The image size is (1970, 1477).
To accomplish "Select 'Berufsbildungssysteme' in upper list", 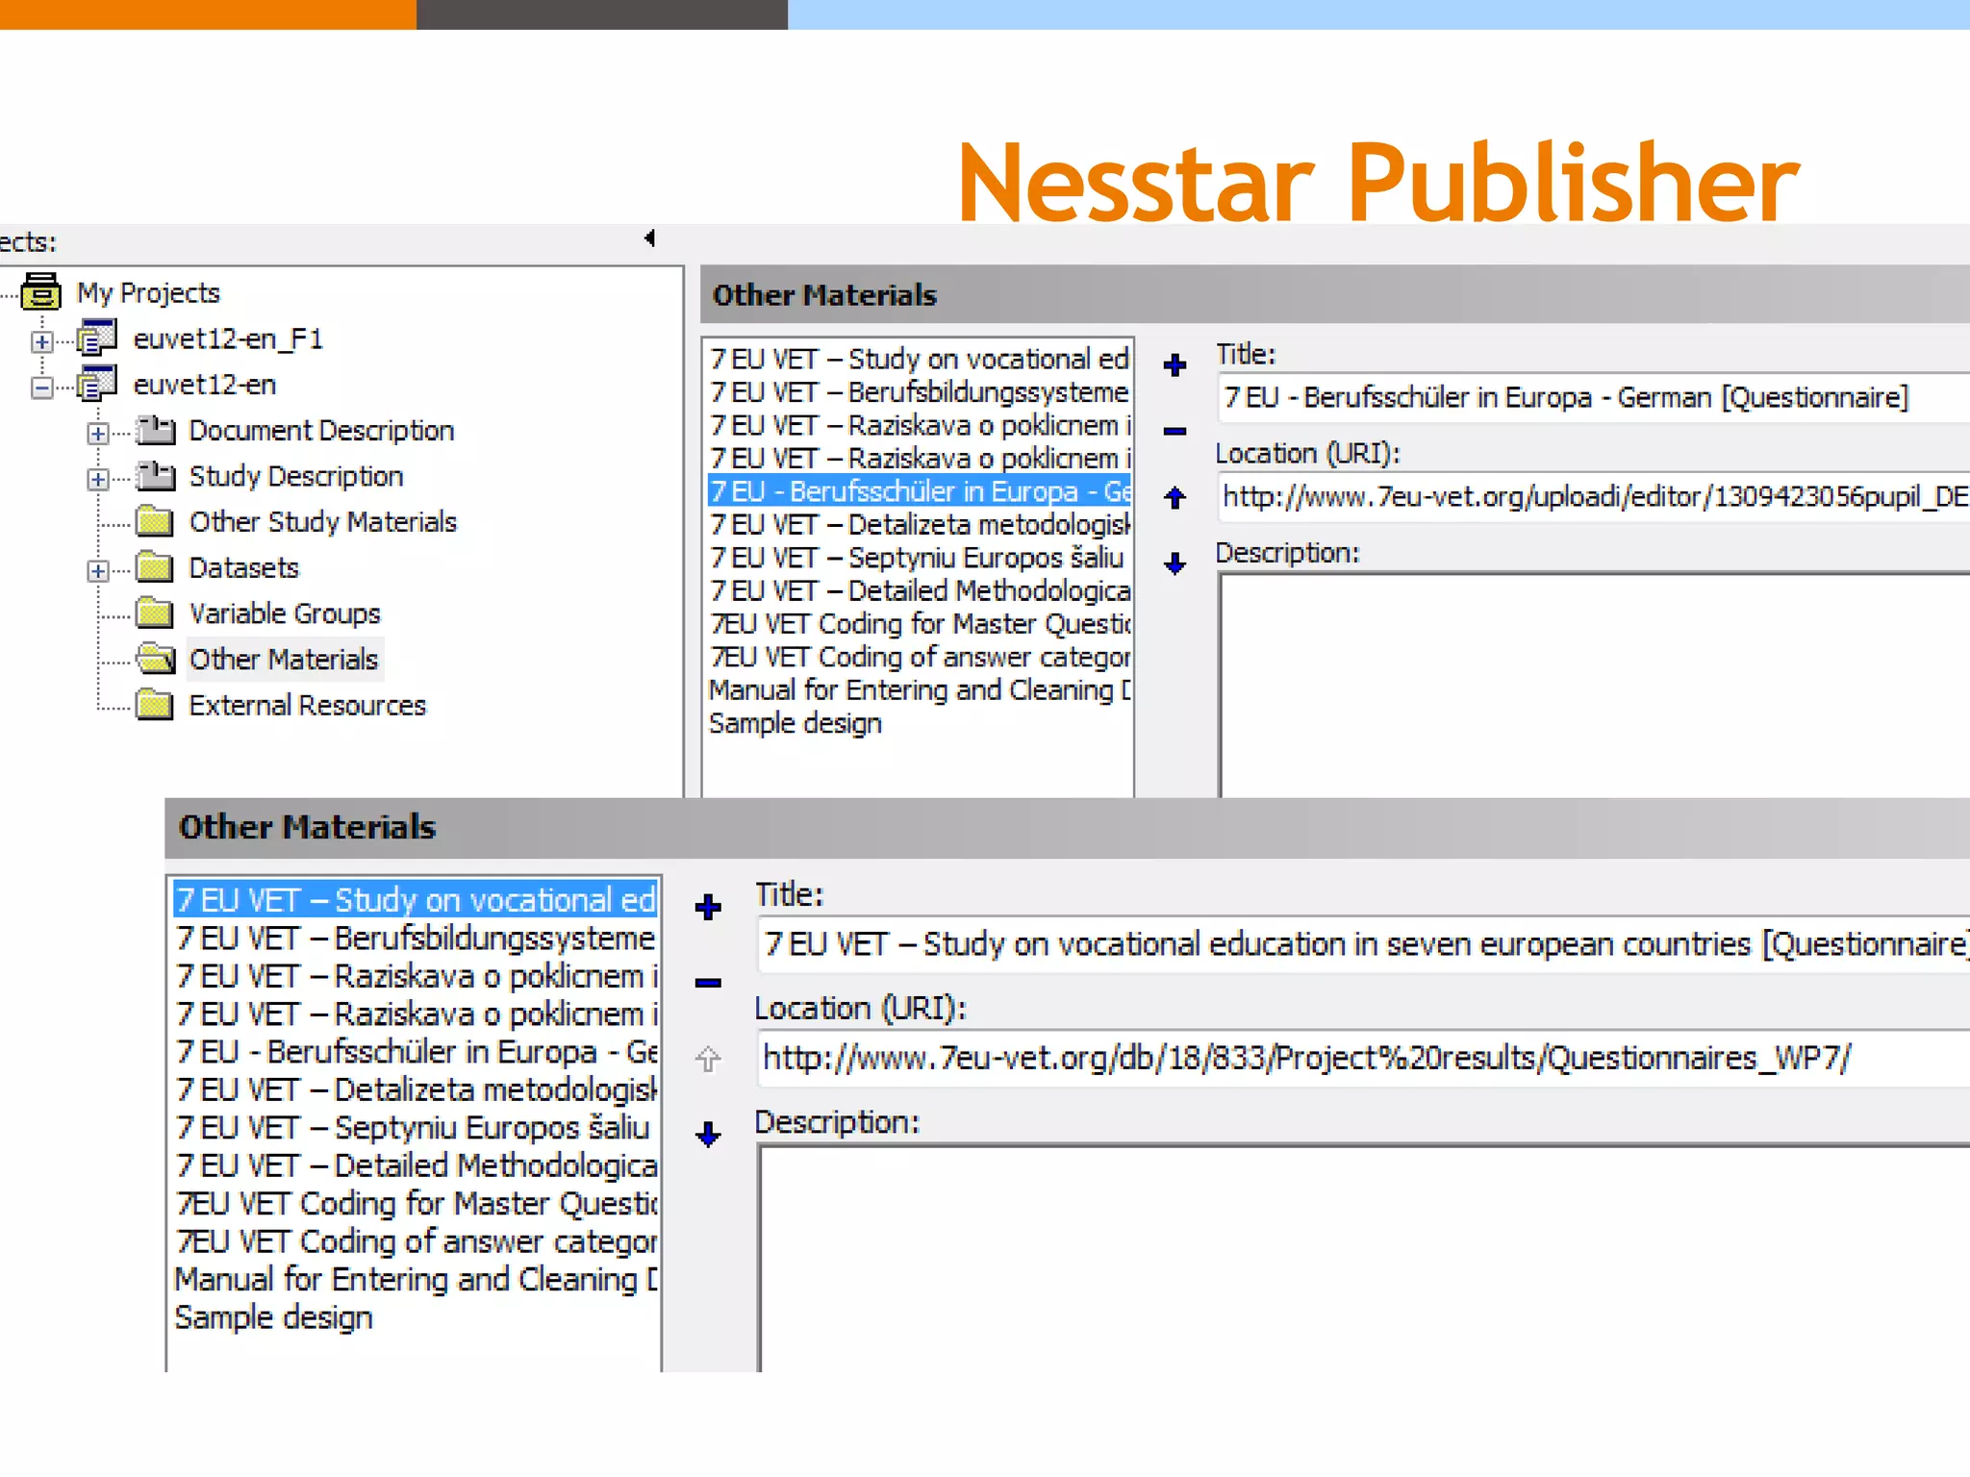I will click(x=920, y=391).
